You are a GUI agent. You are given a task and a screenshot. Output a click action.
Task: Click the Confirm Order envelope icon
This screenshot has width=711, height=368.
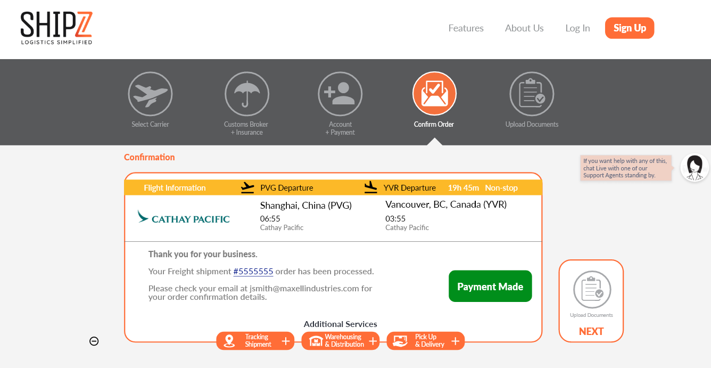coord(434,94)
